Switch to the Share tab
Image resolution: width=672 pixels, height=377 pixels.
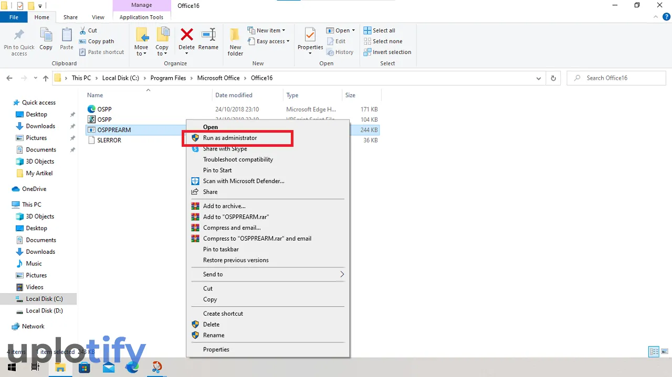click(x=70, y=17)
